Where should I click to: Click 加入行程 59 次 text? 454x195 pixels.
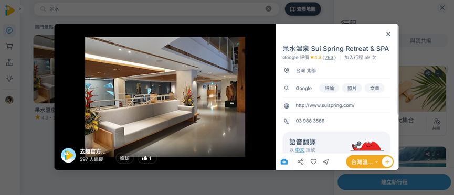(360, 57)
